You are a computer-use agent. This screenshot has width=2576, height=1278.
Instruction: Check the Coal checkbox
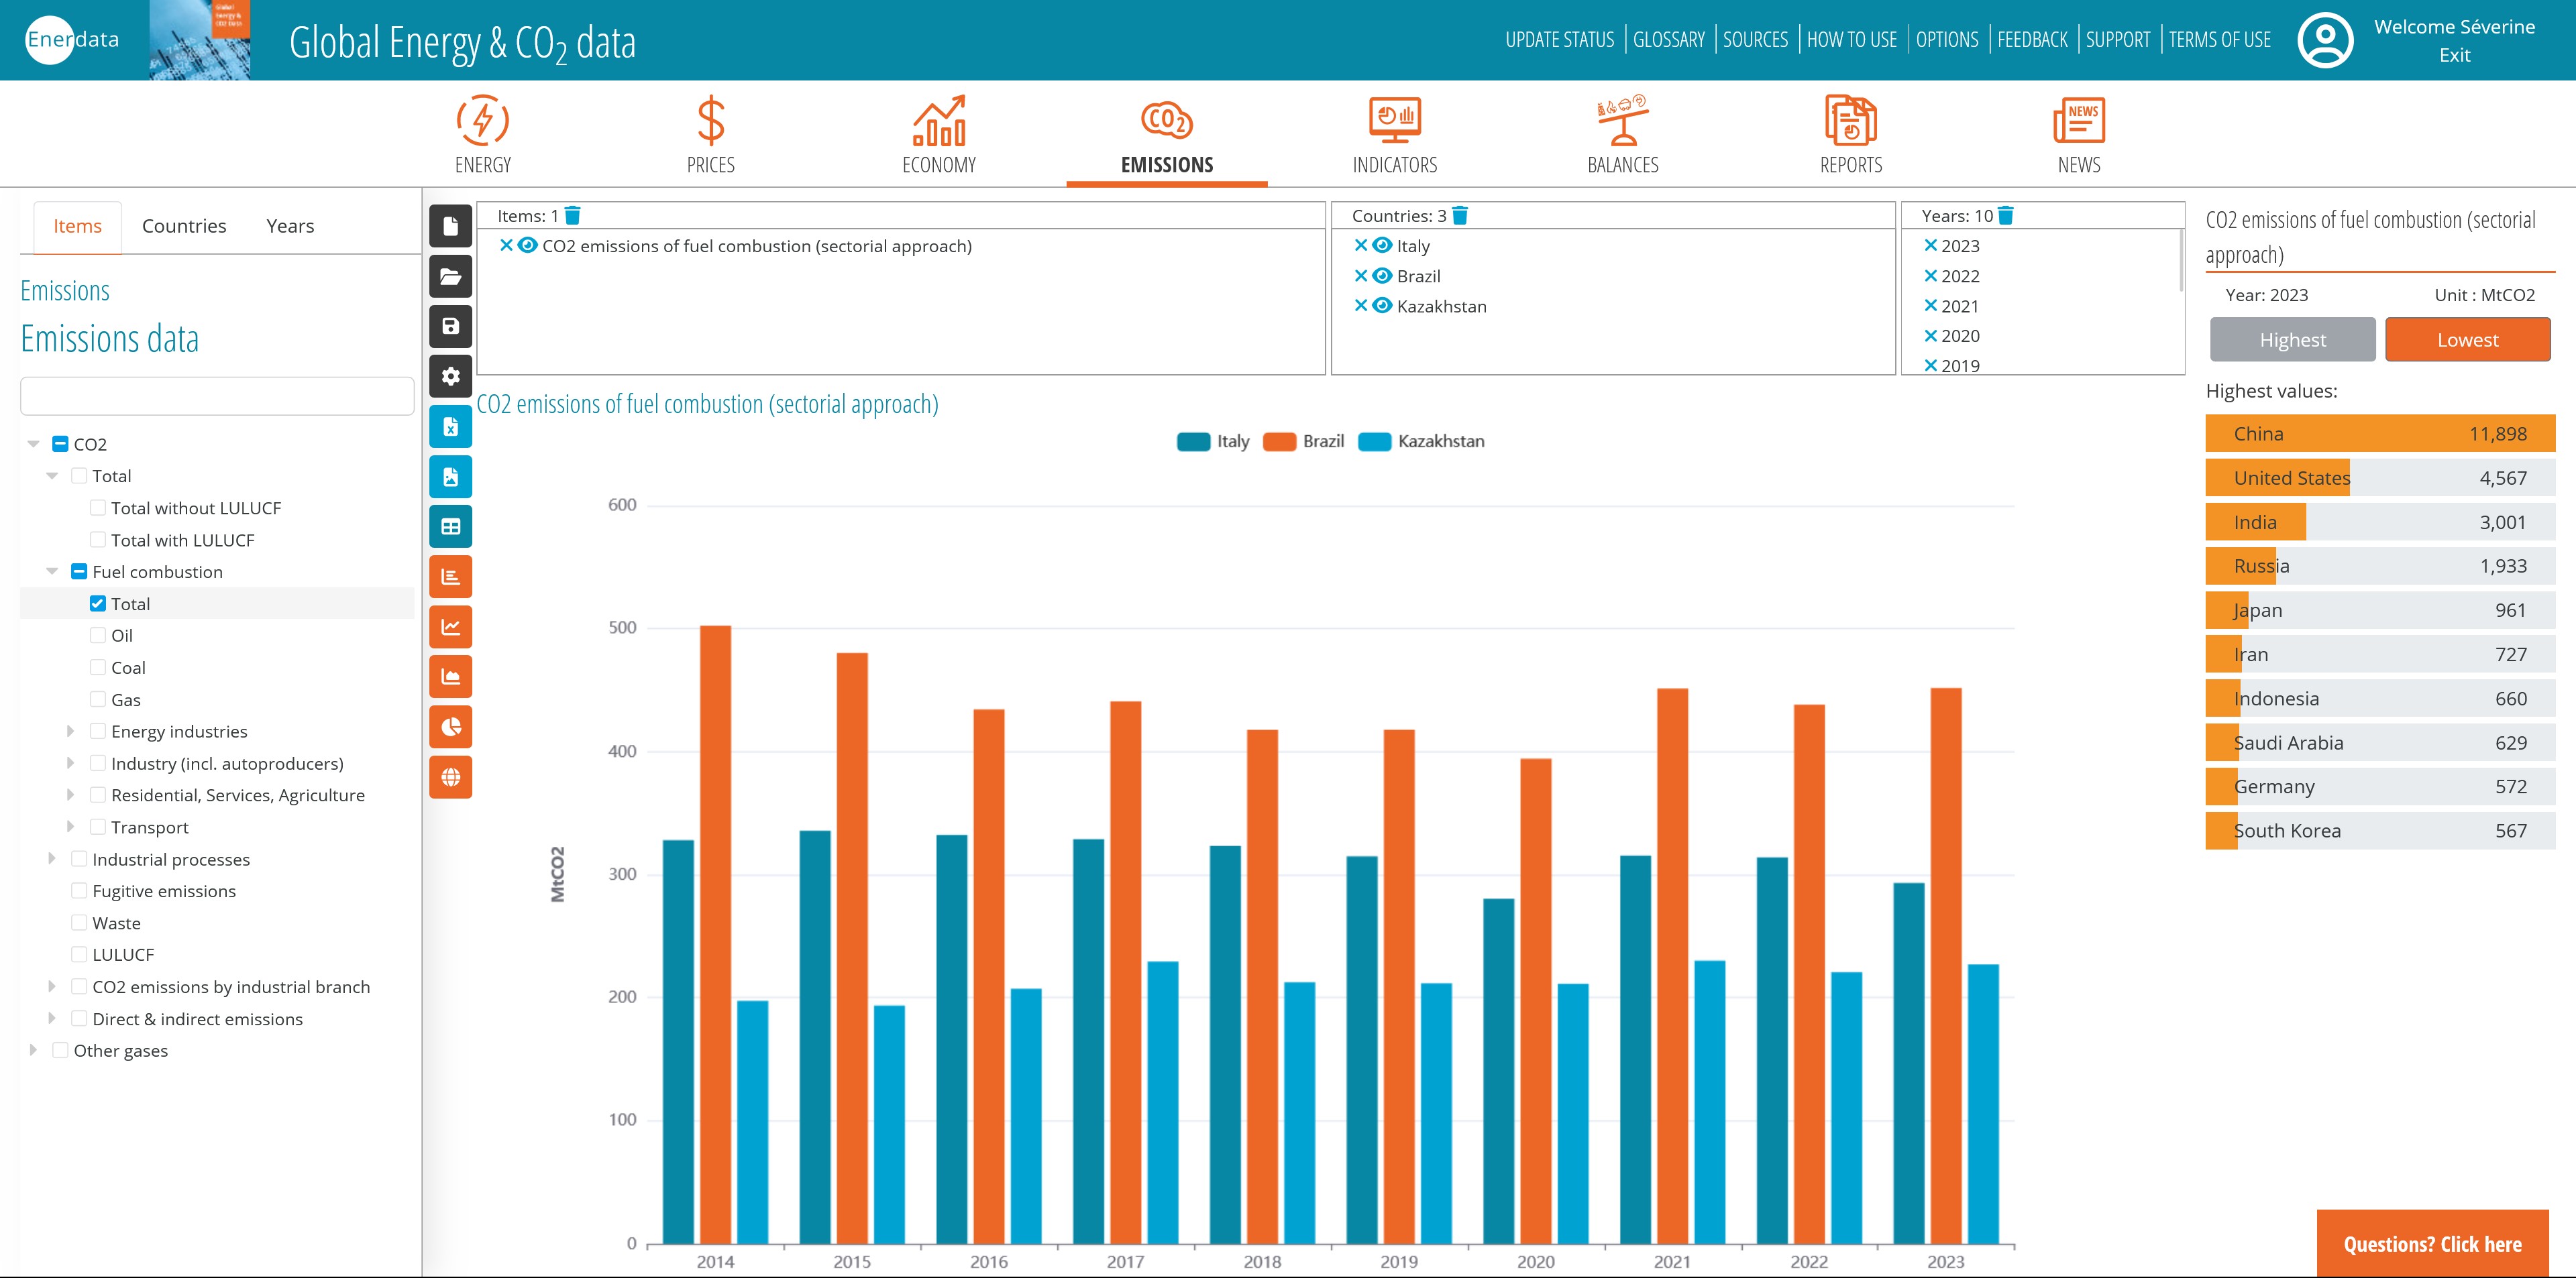98,667
